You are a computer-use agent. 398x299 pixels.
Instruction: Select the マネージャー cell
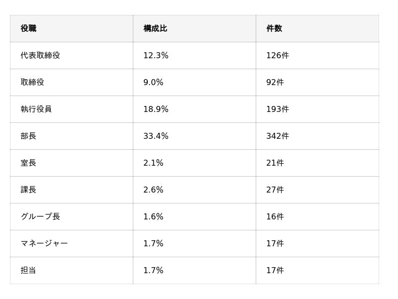pos(72,244)
